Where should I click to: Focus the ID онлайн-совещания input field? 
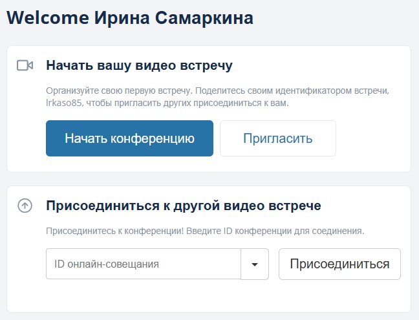[143, 264]
